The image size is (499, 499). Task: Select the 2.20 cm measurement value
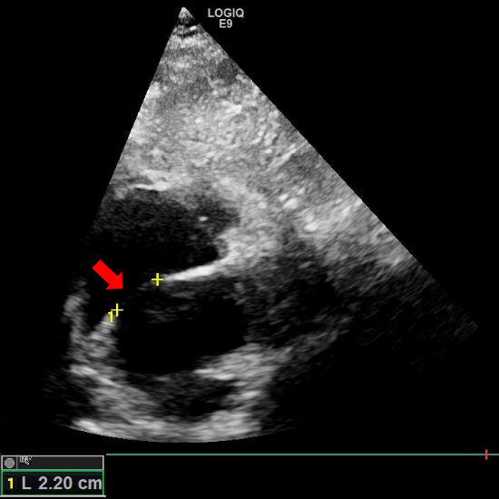(x=55, y=484)
